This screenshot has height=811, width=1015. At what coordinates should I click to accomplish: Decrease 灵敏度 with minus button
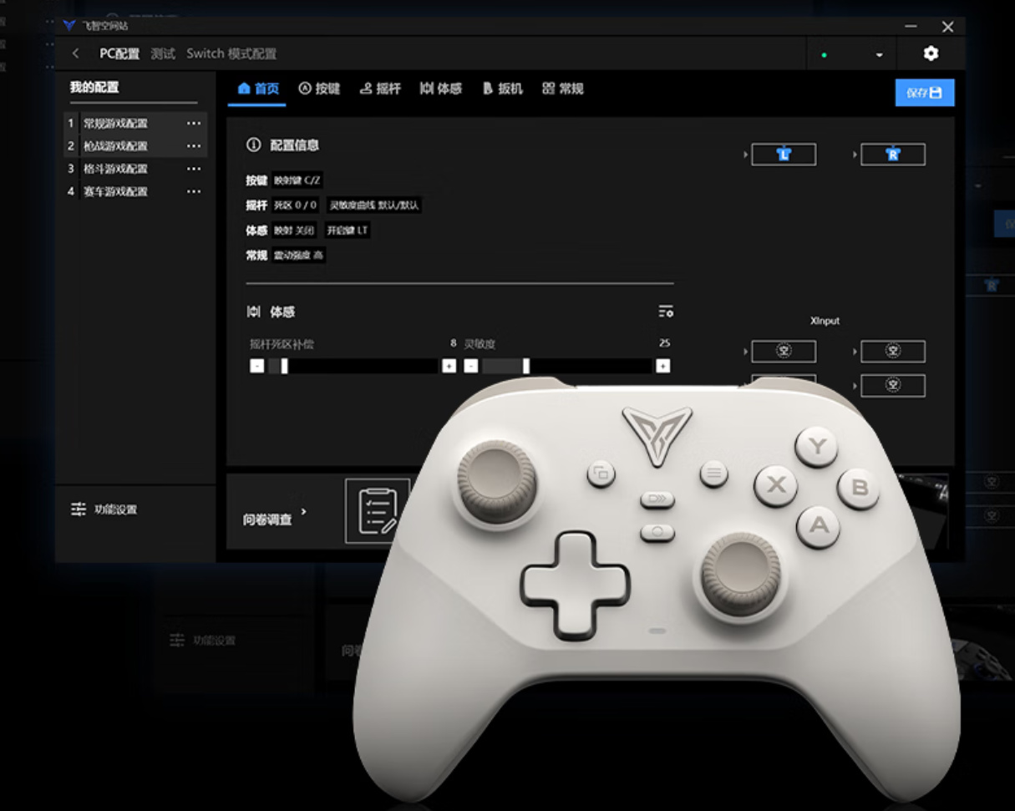tap(471, 366)
